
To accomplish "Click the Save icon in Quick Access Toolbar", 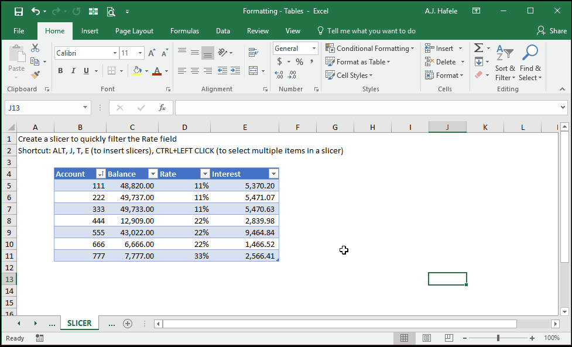I will point(19,11).
